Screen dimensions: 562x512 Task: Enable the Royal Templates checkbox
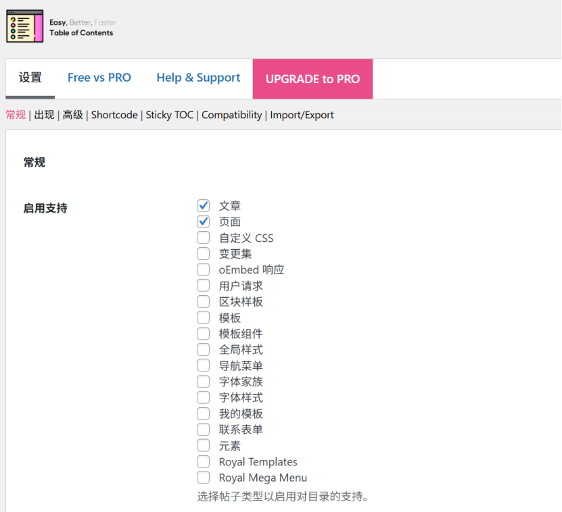pyautogui.click(x=203, y=461)
